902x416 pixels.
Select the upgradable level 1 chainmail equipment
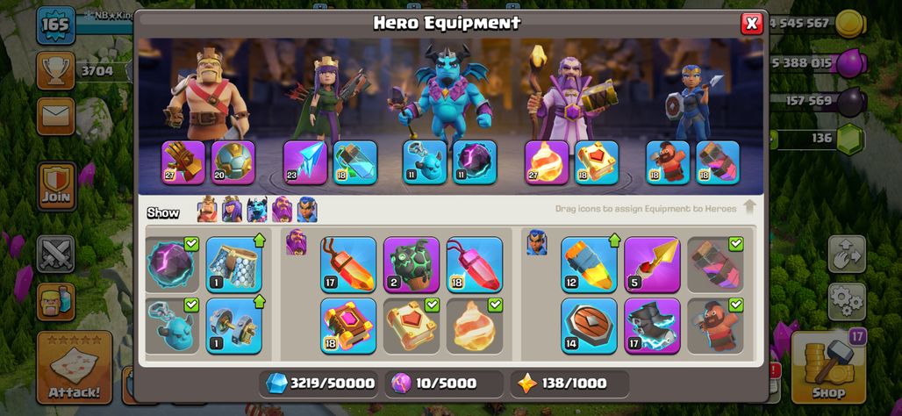[x=234, y=265]
